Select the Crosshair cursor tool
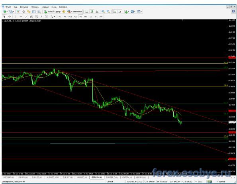This screenshot has width=237, height=184. 10,17
